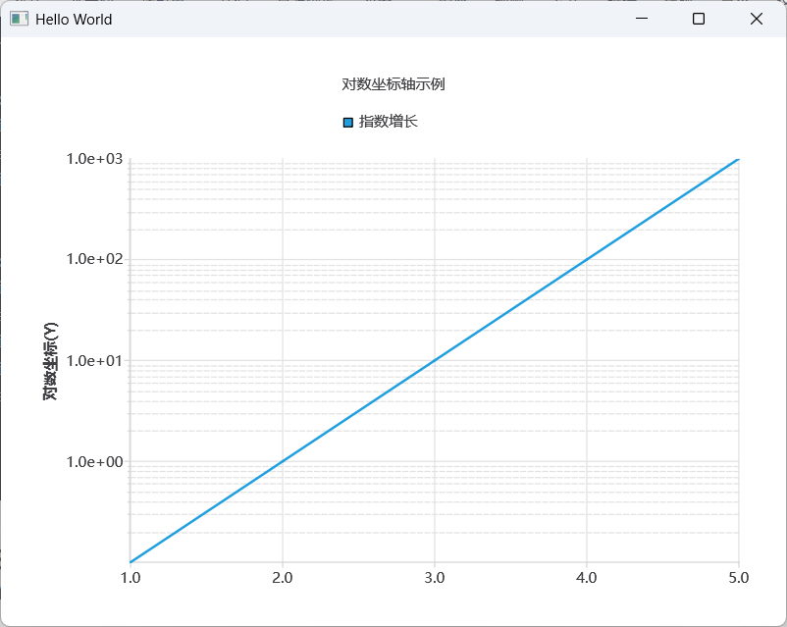
Task: Click the Y axis label 1.0e+01
Action: click(94, 361)
